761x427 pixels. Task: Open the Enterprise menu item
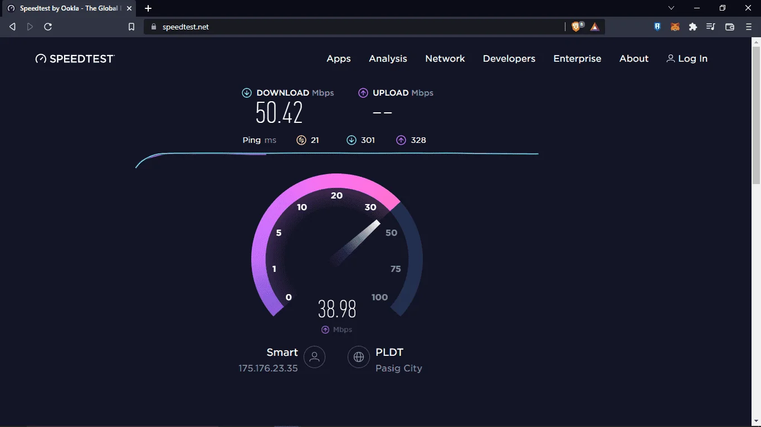577,59
